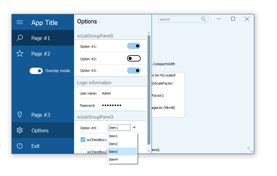Screen dimensions: 277x176
Task: Click the Options panel heading
Action: (x=87, y=22)
